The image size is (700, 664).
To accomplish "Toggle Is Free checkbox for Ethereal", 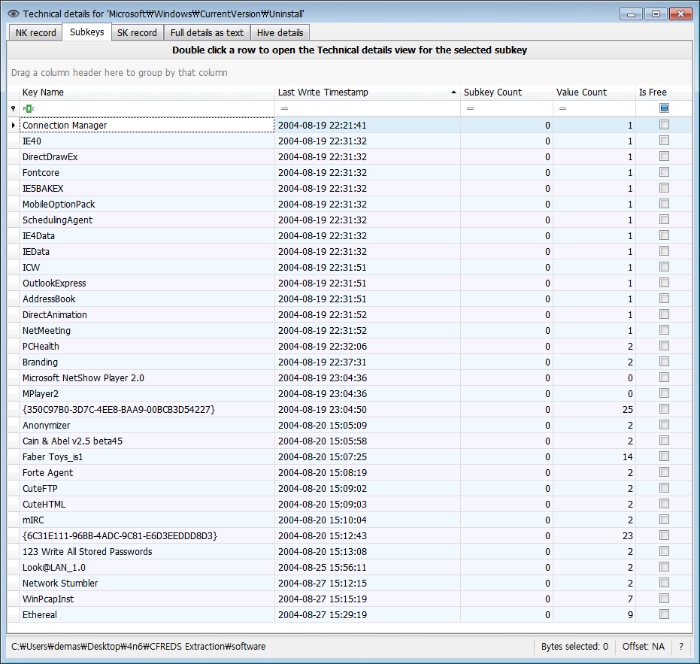I will click(x=665, y=614).
